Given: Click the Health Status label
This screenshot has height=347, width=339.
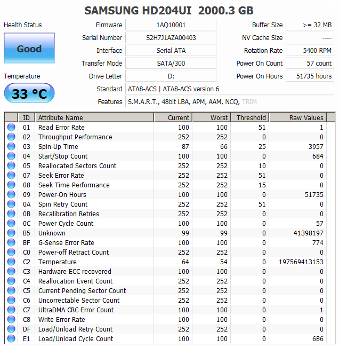Looking at the screenshot, I should point(22,25).
